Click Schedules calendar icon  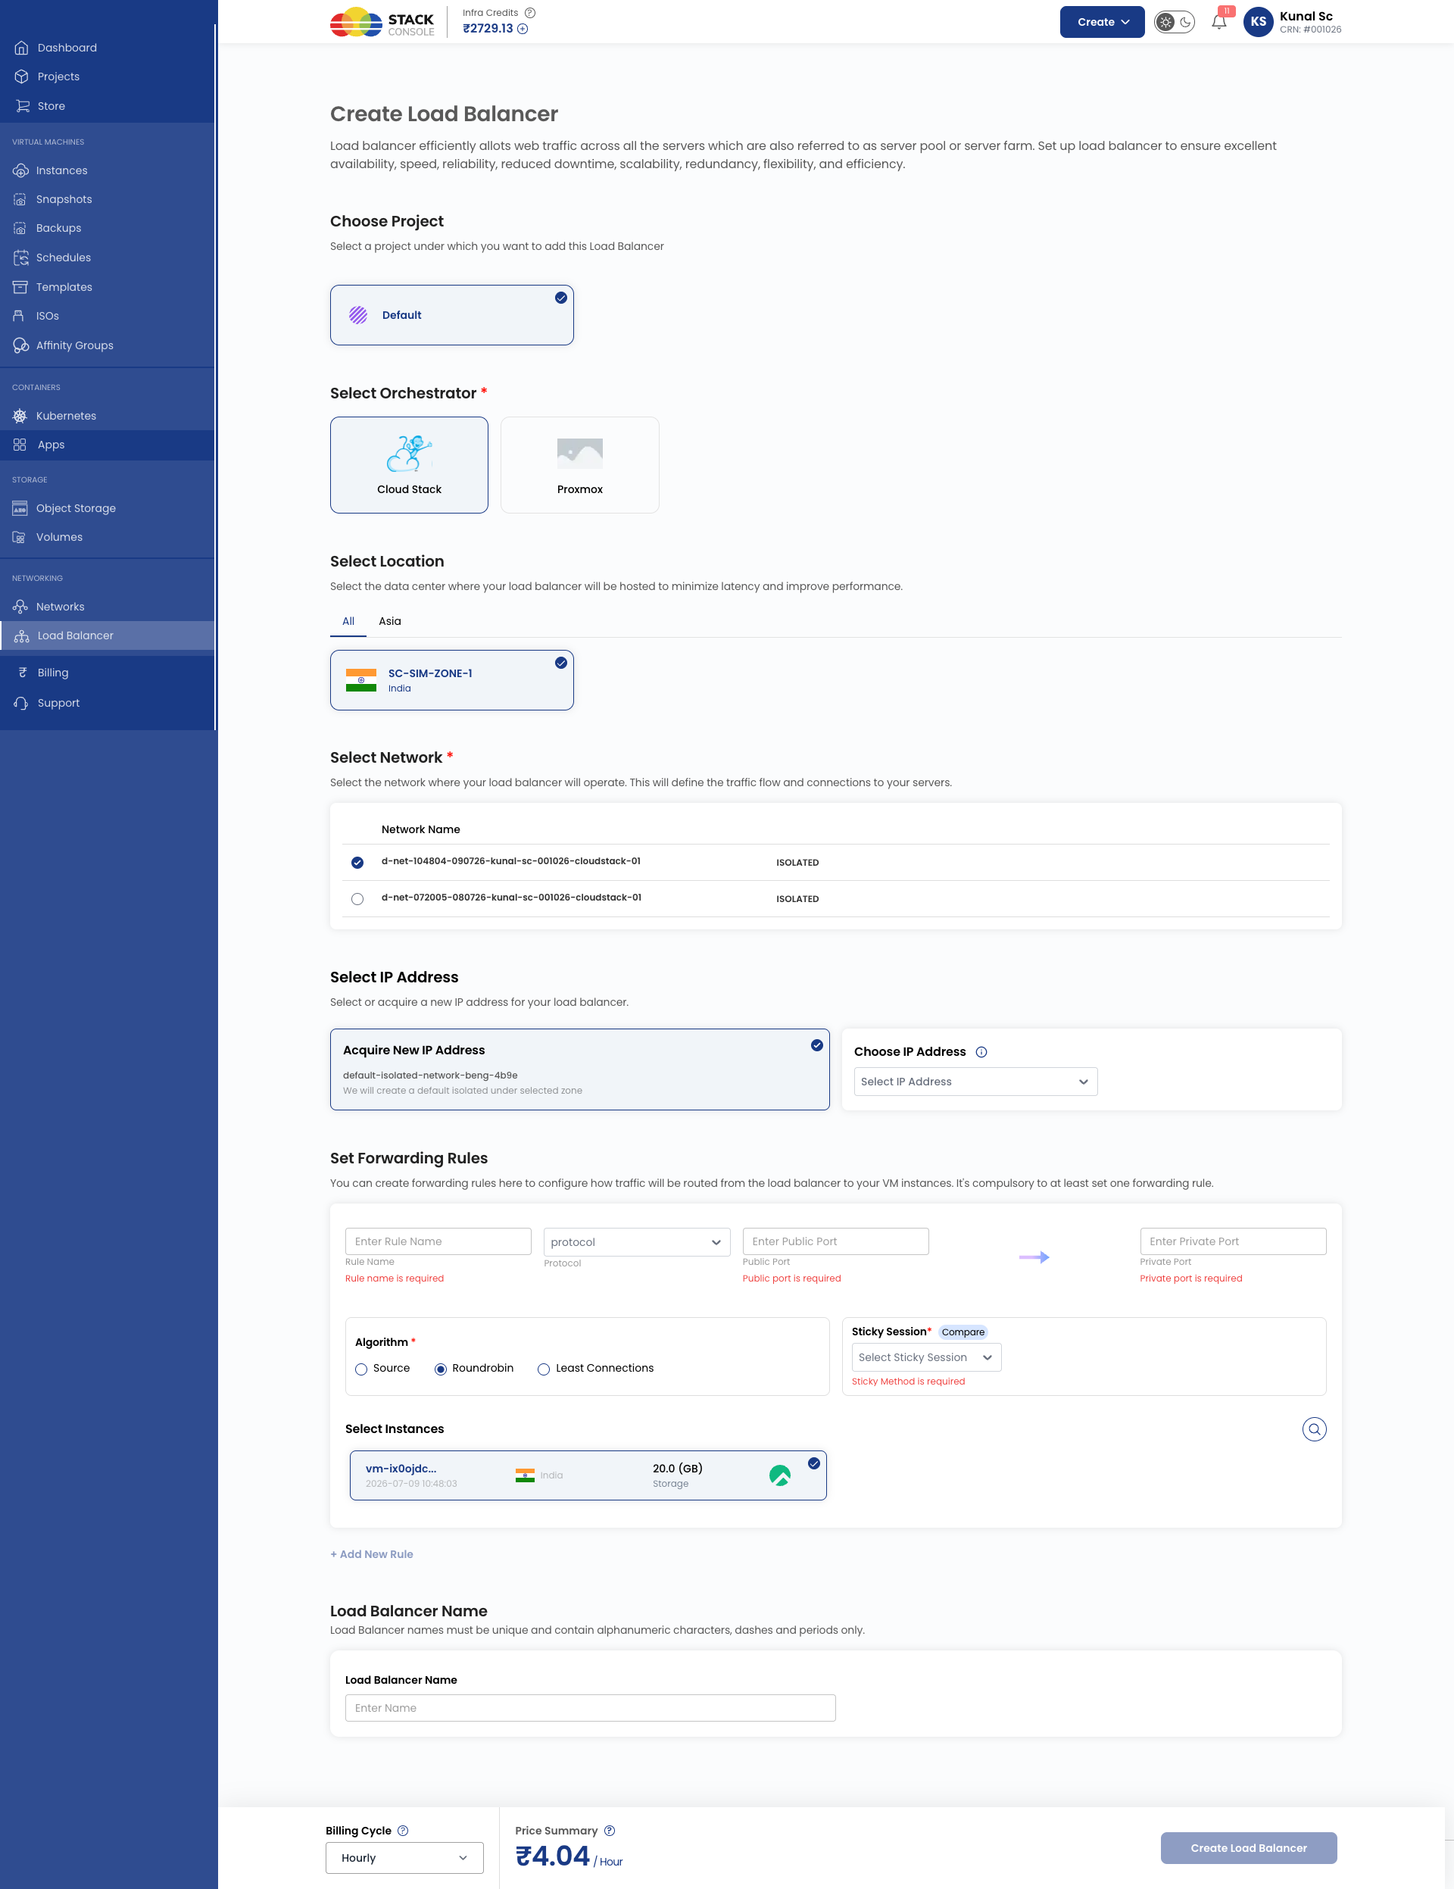pyautogui.click(x=20, y=258)
